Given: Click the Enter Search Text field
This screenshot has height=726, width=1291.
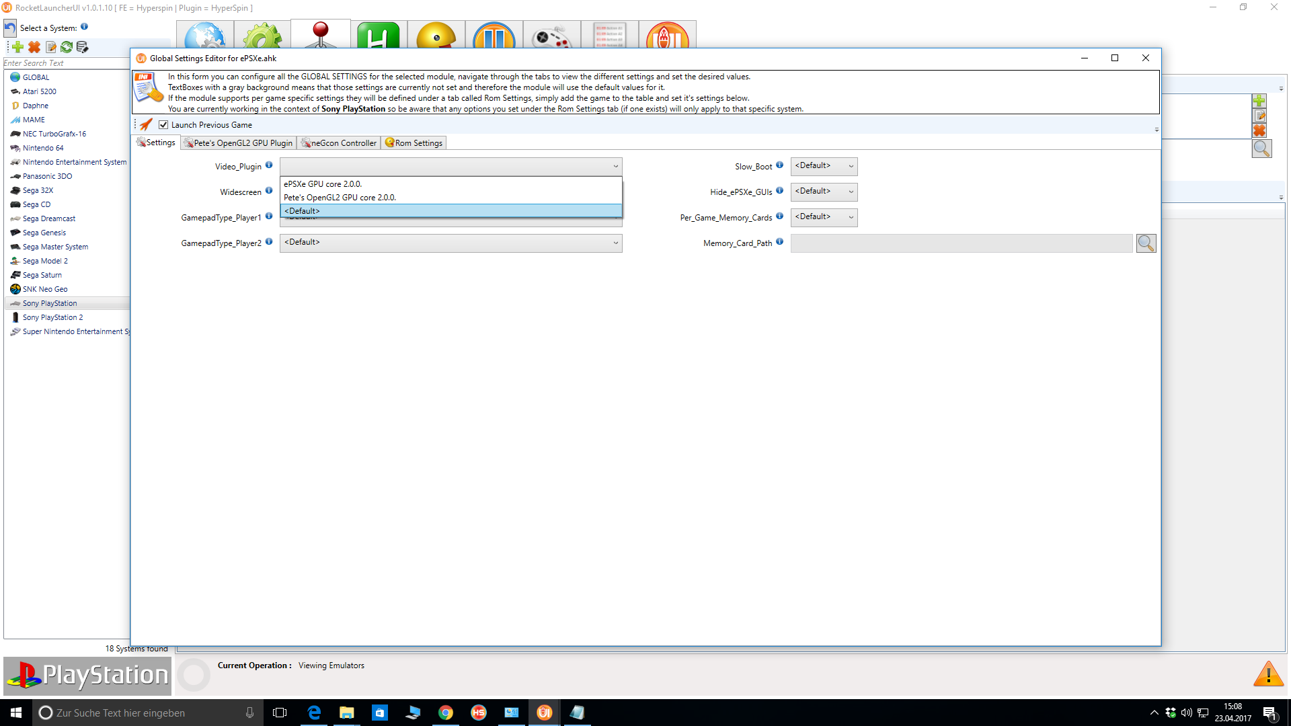Looking at the screenshot, I should pos(67,63).
